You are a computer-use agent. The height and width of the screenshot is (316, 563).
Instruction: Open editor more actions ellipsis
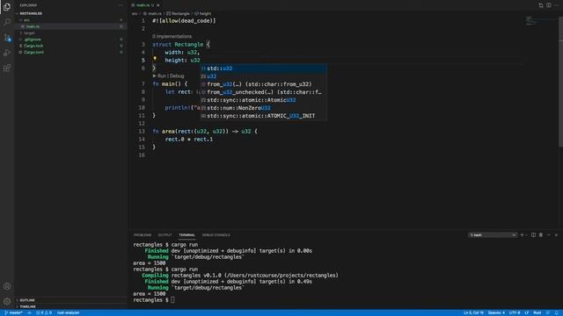(x=556, y=5)
